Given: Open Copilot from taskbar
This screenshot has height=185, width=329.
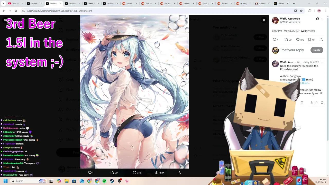Looking at the screenshot, I should click(59, 181).
